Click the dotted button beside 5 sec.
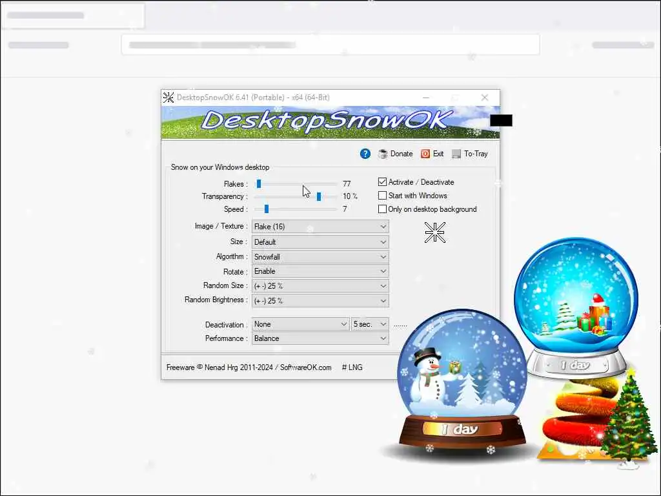Screen dimensions: 661x496 400,325
